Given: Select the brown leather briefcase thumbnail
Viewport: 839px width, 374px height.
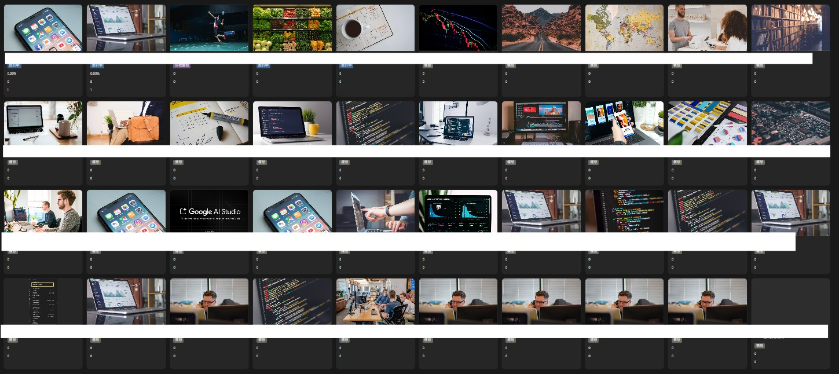Looking at the screenshot, I should (x=126, y=123).
